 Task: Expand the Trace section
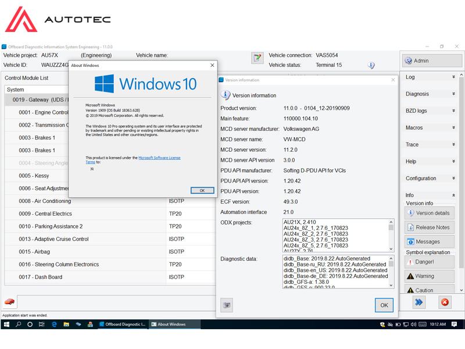click(430, 144)
